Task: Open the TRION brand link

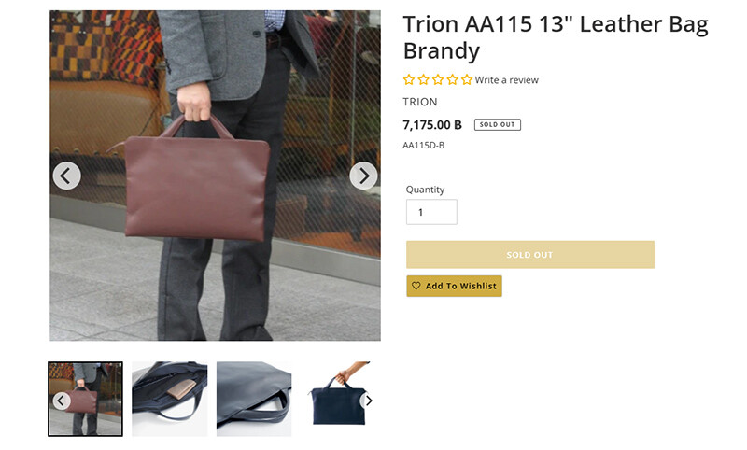Action: 419,102
